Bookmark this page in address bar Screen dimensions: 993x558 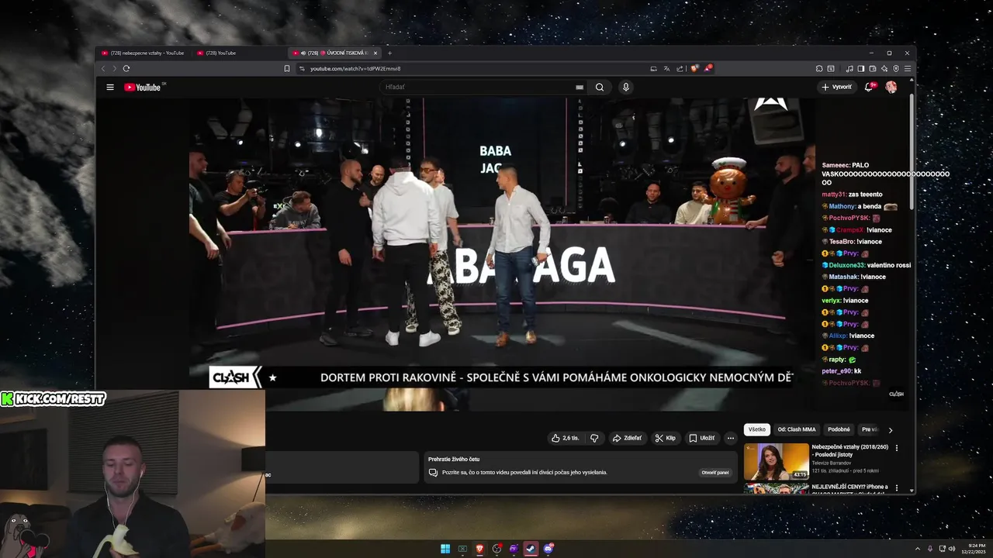click(x=287, y=68)
